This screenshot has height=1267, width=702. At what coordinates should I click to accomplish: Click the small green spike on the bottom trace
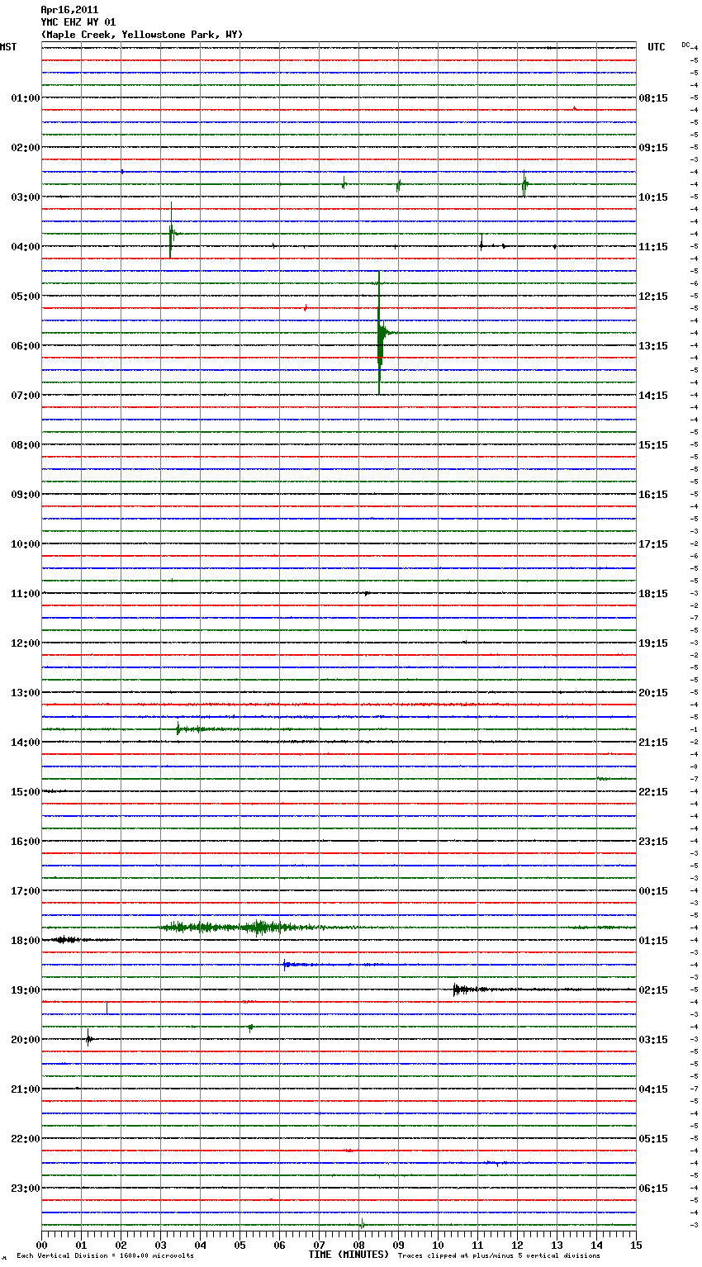point(362,1224)
